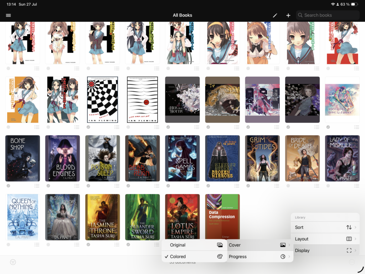Toggle read status of Casino Royale
The height and width of the screenshot is (274, 365).
coord(88,127)
